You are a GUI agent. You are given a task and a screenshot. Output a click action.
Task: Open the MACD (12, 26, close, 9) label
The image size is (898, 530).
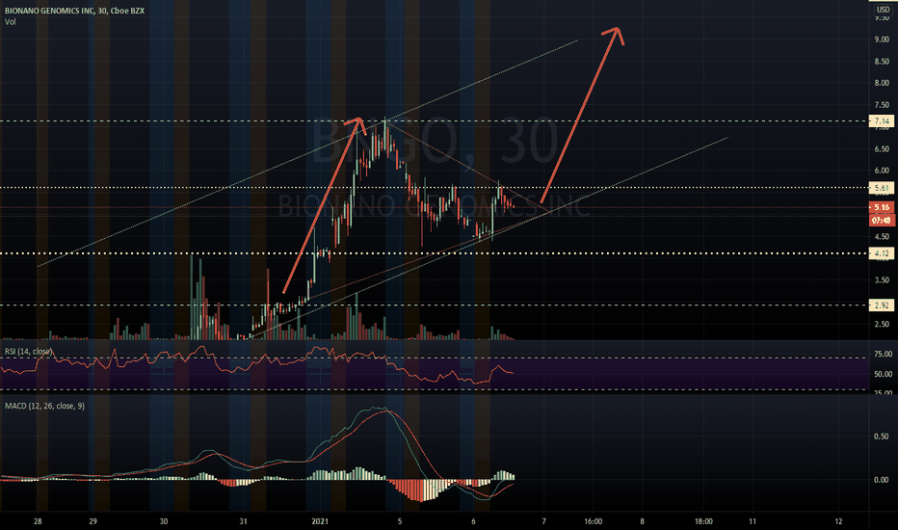[x=44, y=406]
